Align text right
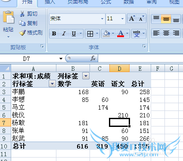This screenshot has width=183, height=161. 176,33
